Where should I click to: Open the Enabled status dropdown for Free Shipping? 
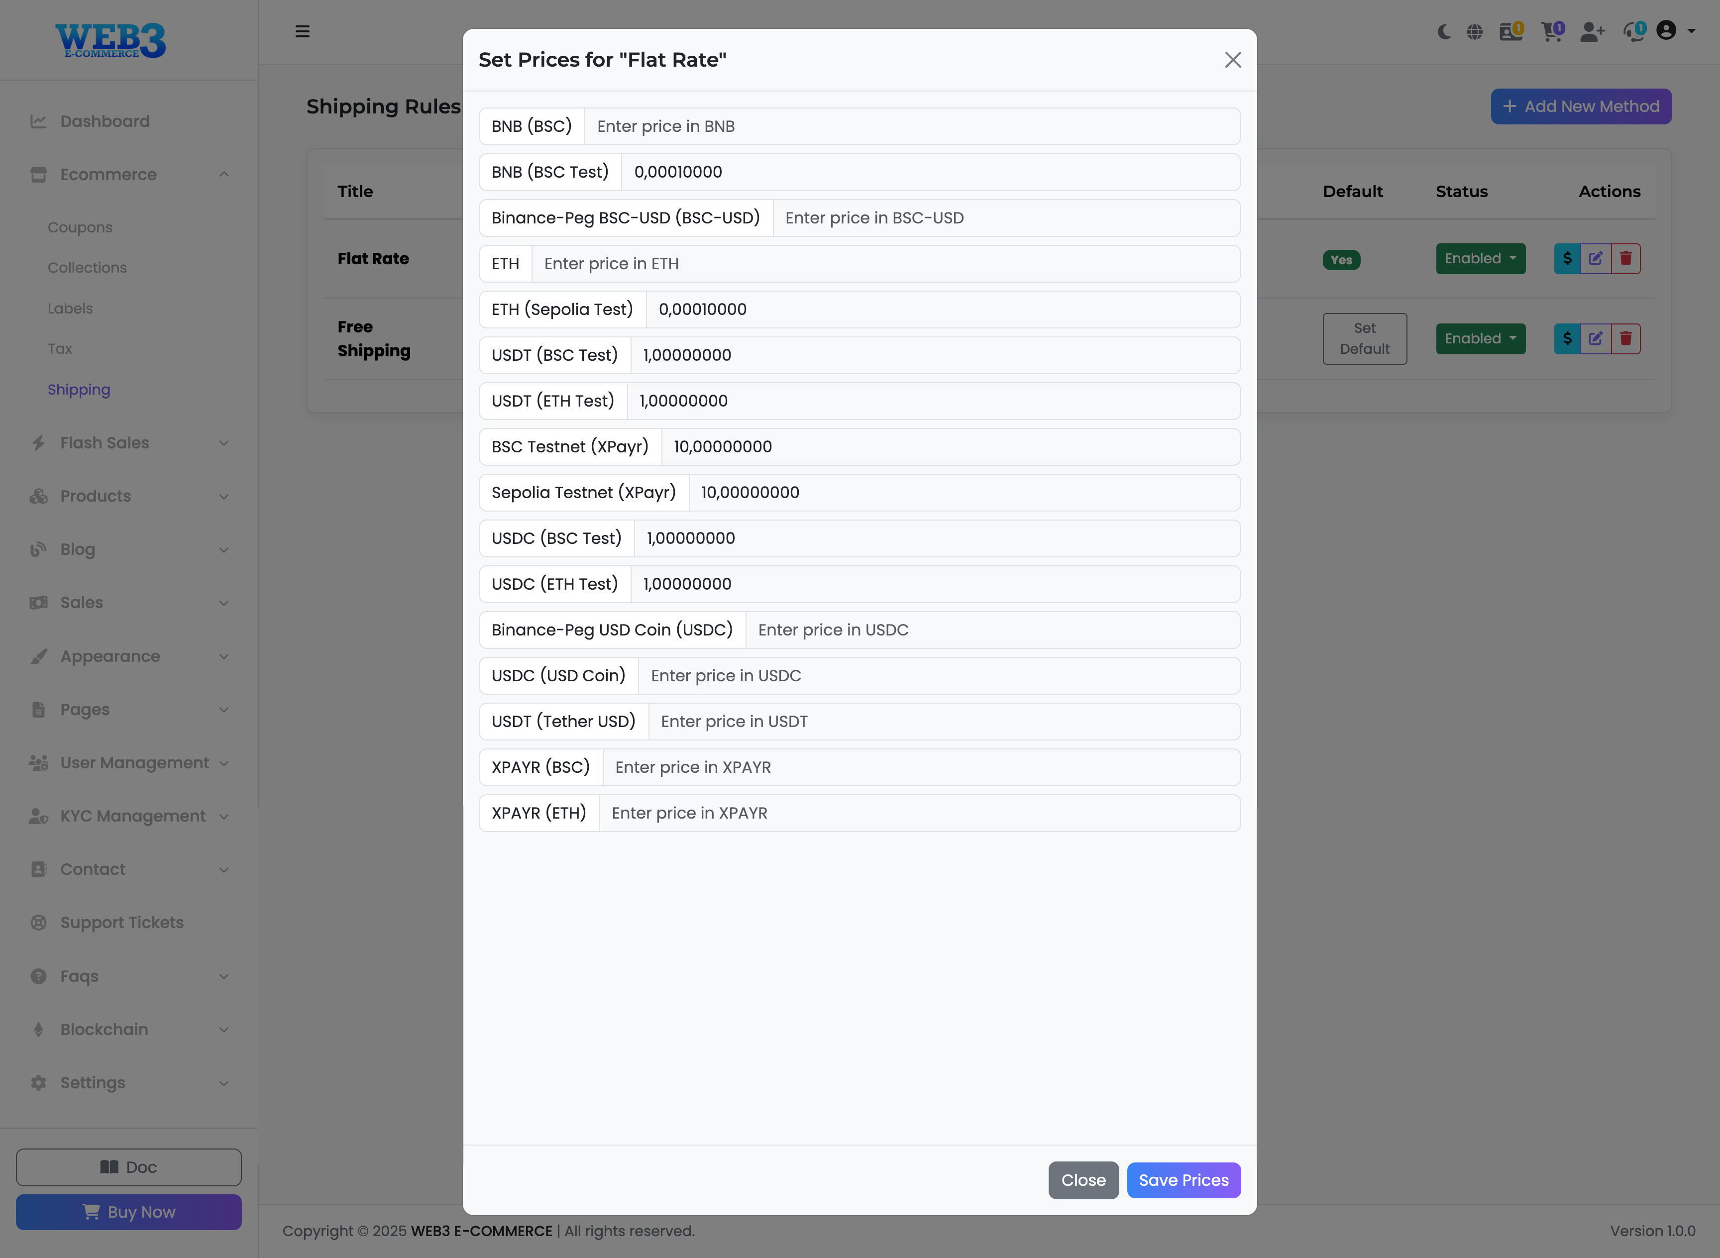pyautogui.click(x=1480, y=339)
